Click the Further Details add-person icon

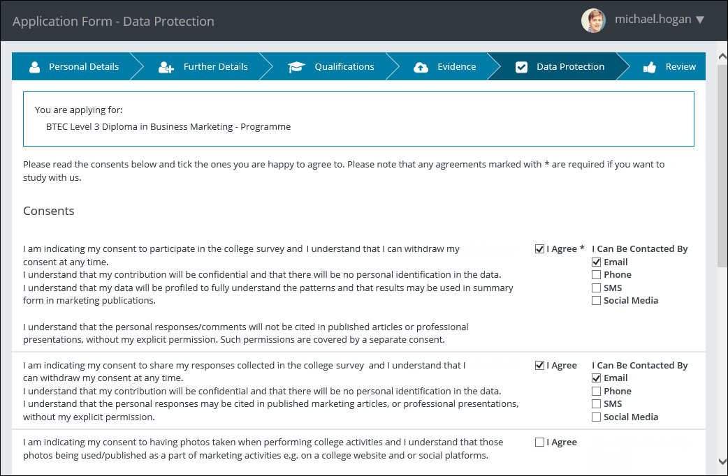pos(166,67)
